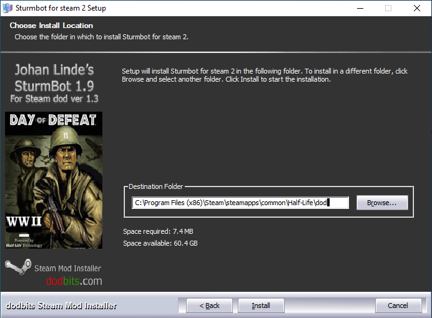
Task: Click the Steam logo icon
Action: pyautogui.click(x=18, y=267)
